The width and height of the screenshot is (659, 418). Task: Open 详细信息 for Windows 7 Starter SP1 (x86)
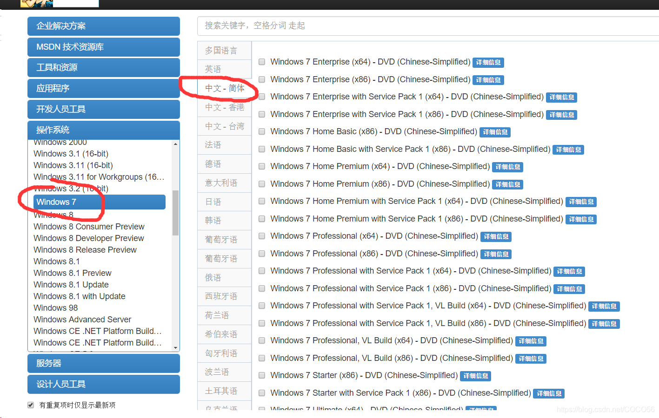tap(549, 393)
